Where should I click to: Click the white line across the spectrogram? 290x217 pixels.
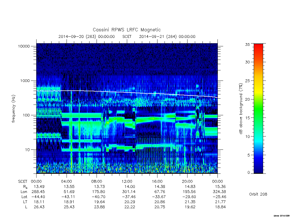point(127,92)
